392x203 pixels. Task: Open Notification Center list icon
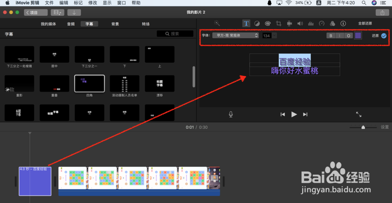[x=383, y=3]
